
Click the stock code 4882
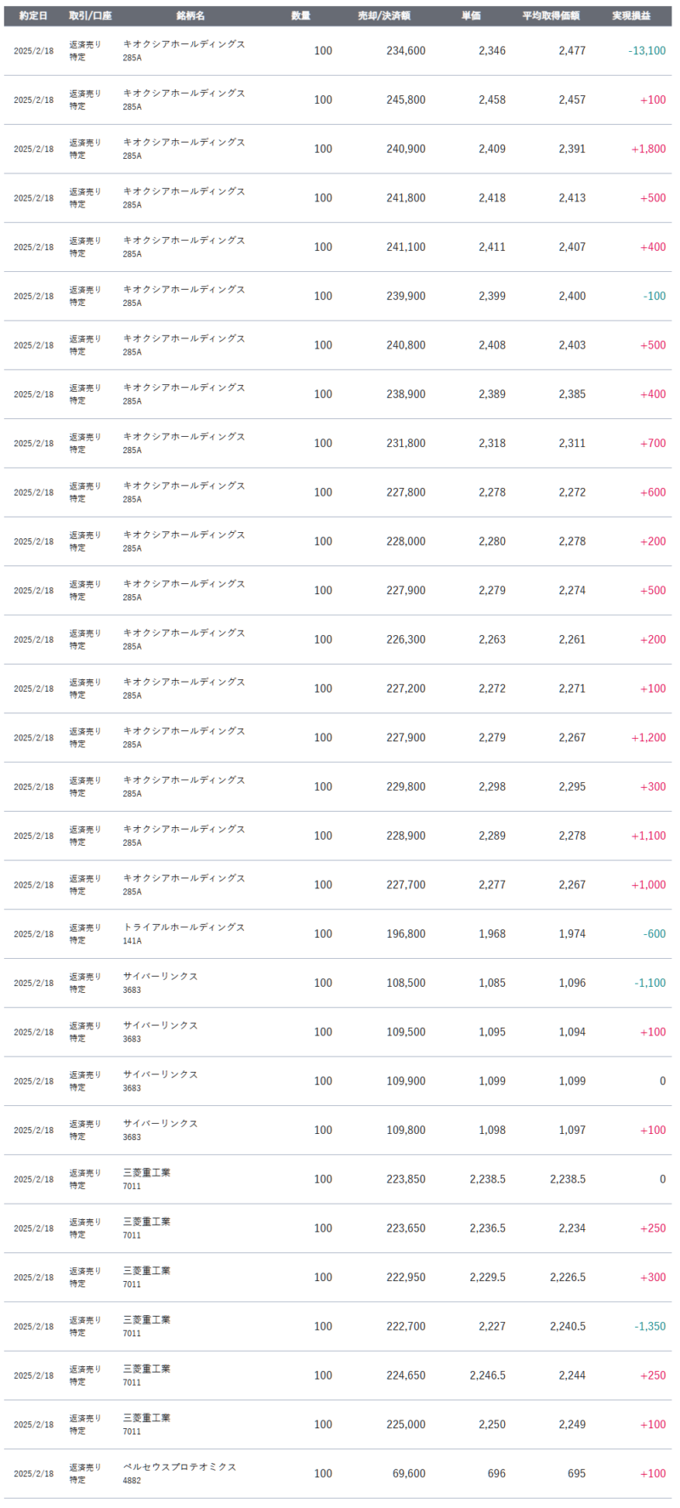pos(132,1481)
